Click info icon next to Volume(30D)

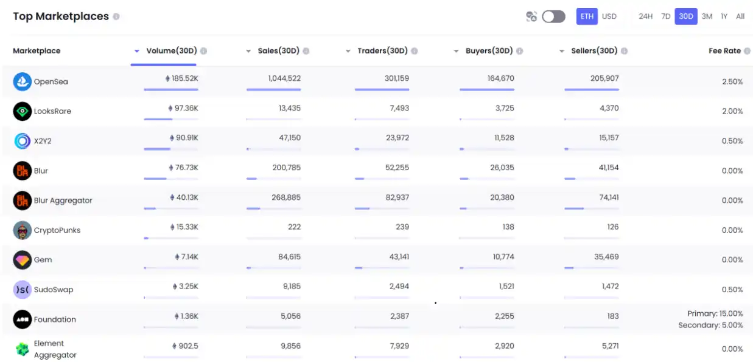click(x=203, y=51)
